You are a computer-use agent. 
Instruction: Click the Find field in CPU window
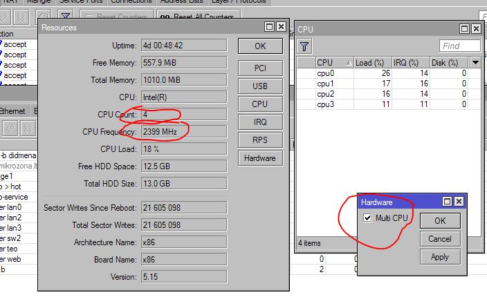pyautogui.click(x=459, y=46)
